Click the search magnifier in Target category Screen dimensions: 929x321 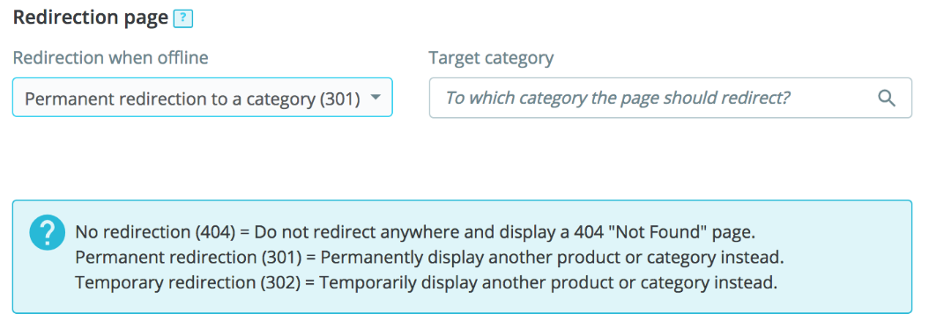887,98
